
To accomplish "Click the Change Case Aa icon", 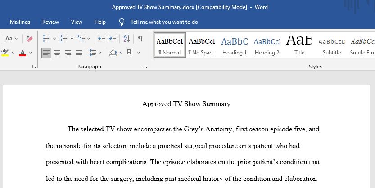I will [9, 39].
